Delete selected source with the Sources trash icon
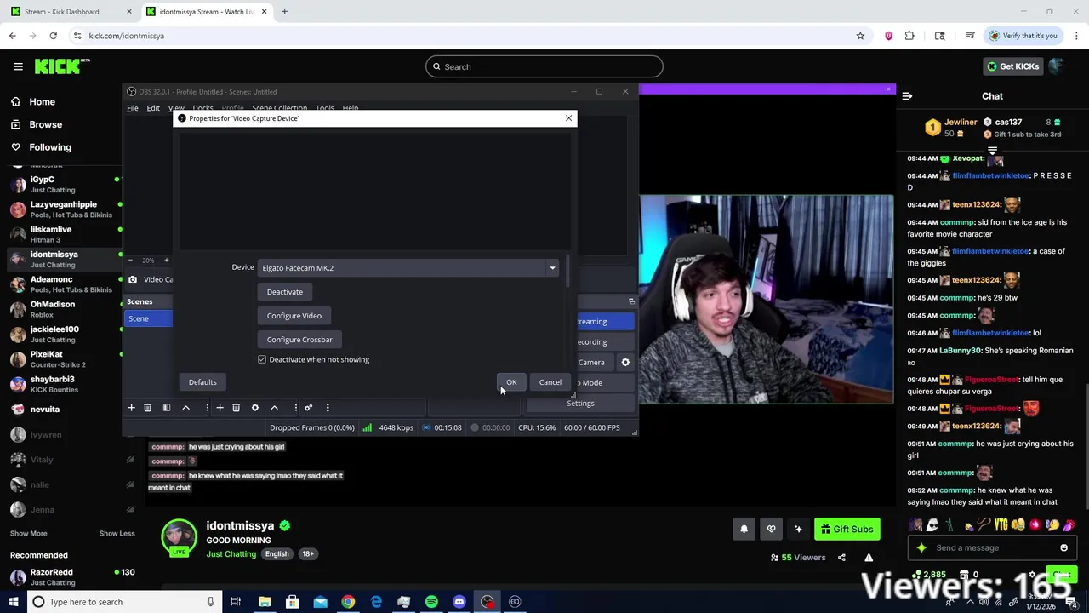 pos(236,408)
